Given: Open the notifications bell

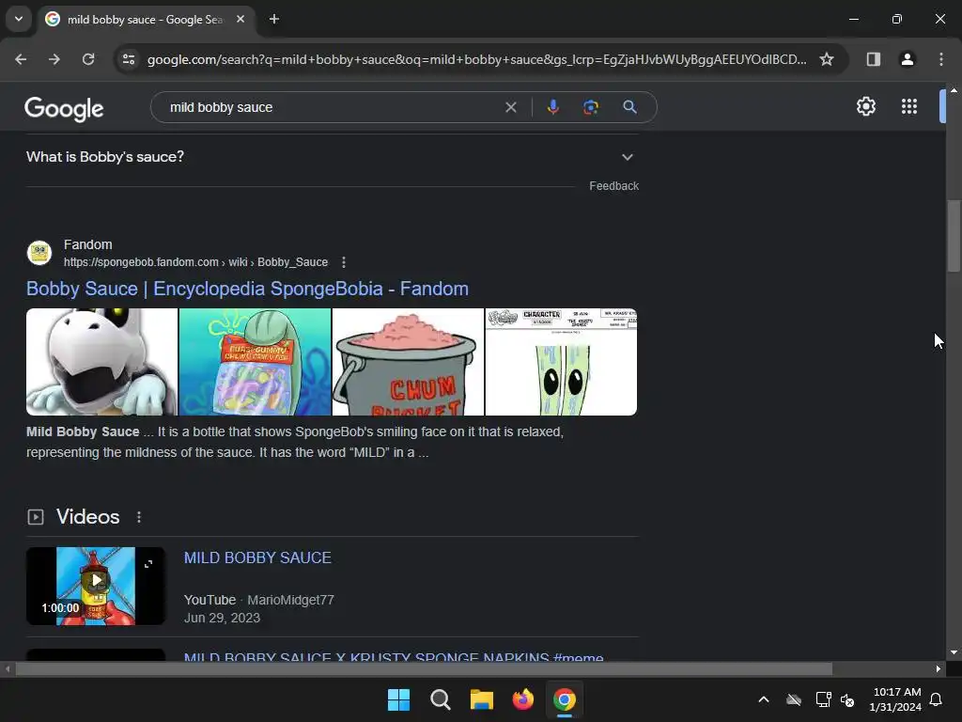Looking at the screenshot, I should point(936,699).
